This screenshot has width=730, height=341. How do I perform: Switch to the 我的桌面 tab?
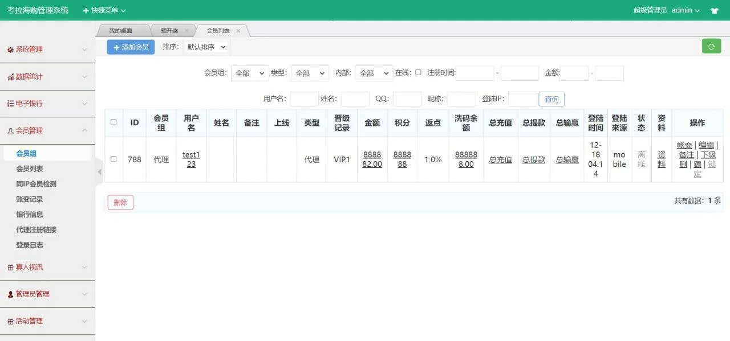click(121, 31)
